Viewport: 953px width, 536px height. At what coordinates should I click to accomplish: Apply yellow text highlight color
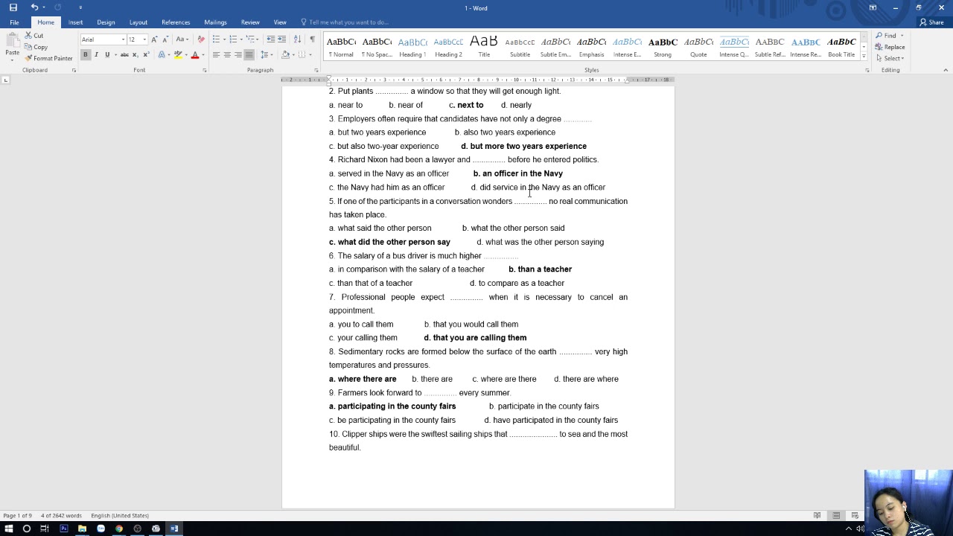click(177, 55)
